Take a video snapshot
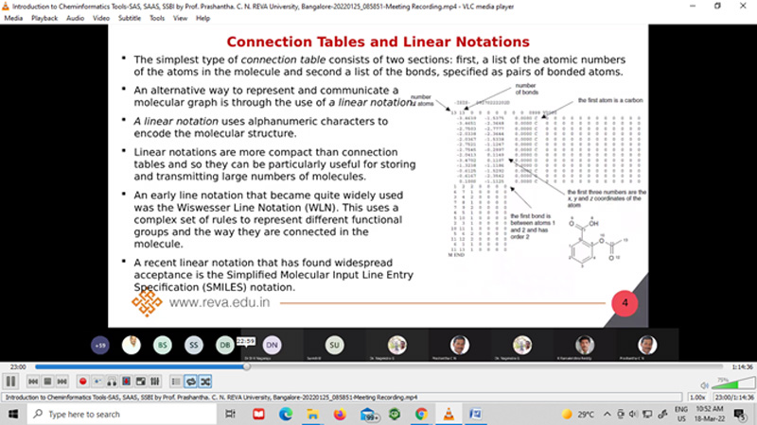This screenshot has height=425, width=757. click(x=97, y=382)
